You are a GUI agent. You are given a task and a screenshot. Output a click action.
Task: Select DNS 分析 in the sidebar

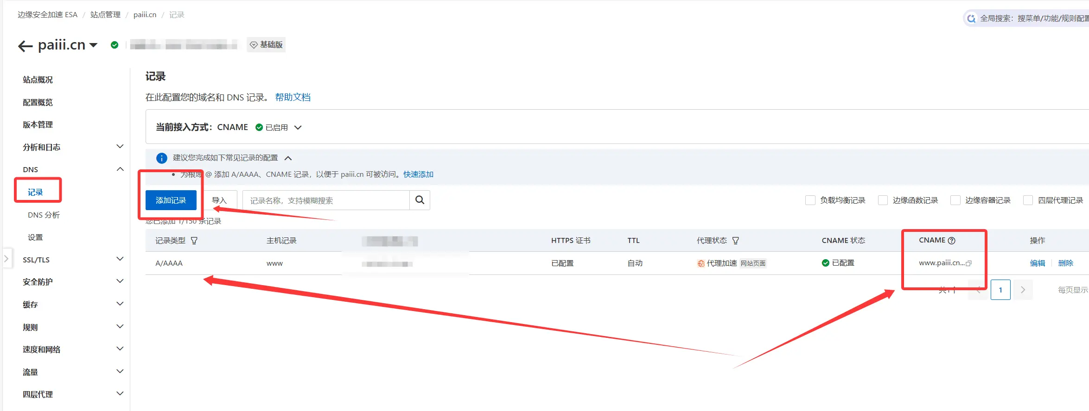point(44,215)
